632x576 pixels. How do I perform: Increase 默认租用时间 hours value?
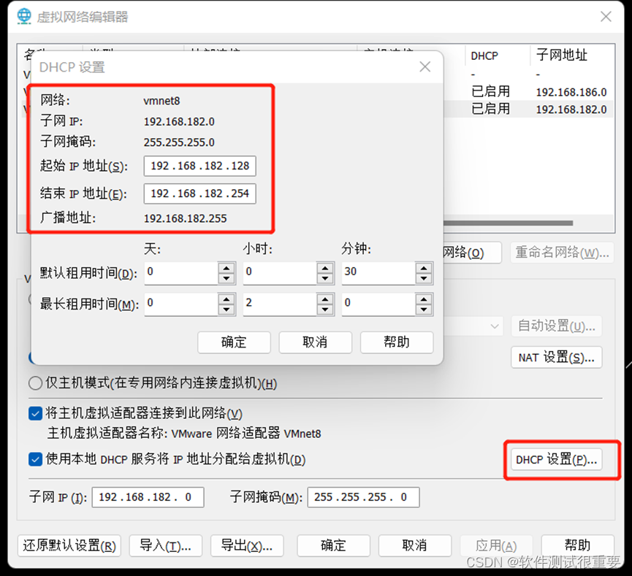pyautogui.click(x=325, y=268)
